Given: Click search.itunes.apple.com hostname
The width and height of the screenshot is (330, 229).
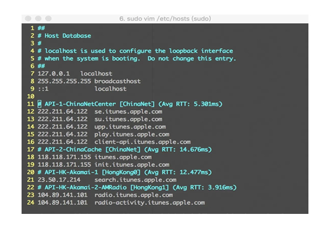Looking at the screenshot, I should point(135,180).
